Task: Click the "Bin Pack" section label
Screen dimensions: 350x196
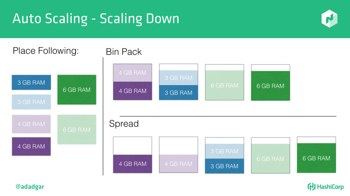Action: pos(123,52)
